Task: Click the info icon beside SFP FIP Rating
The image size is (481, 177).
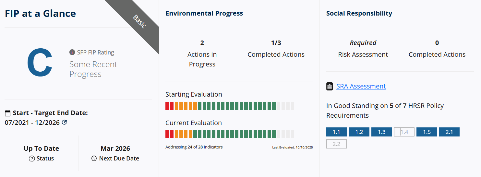Action: pos(72,53)
